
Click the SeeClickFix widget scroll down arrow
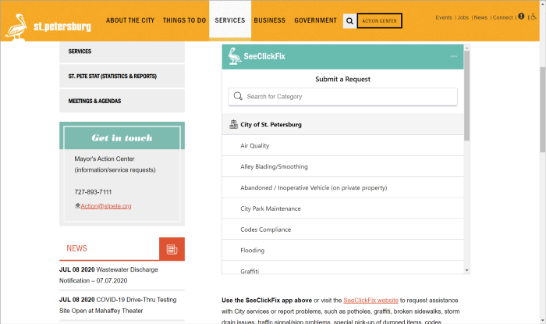coord(466,270)
